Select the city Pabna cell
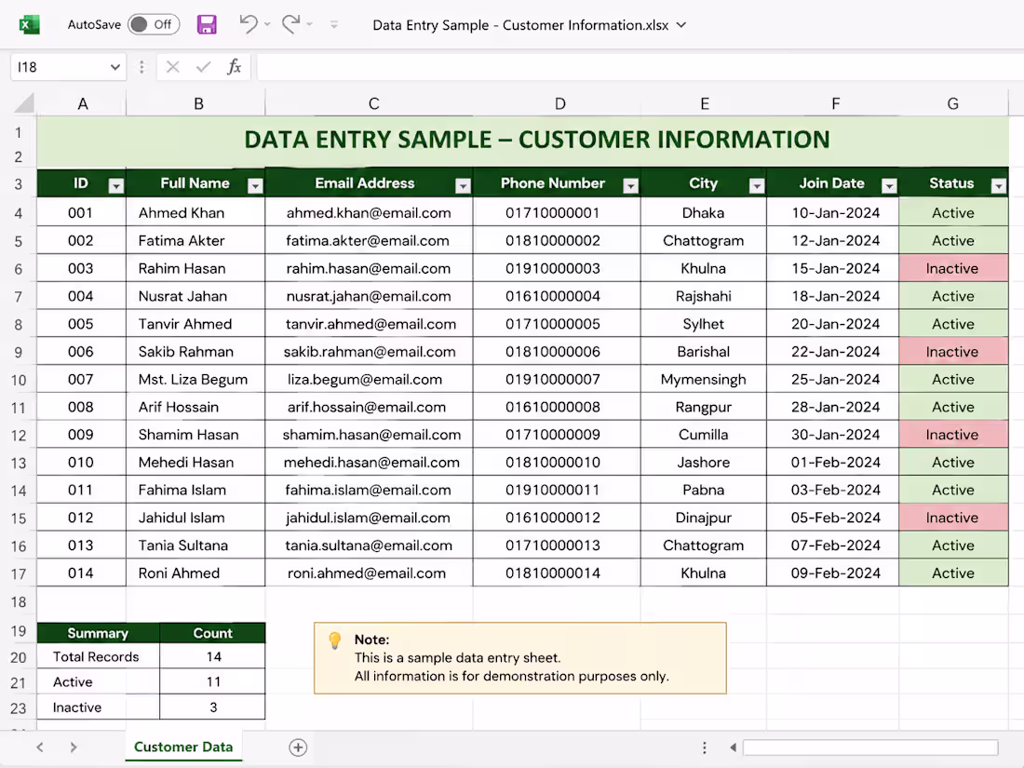Viewport: 1024px width, 768px height. 704,490
